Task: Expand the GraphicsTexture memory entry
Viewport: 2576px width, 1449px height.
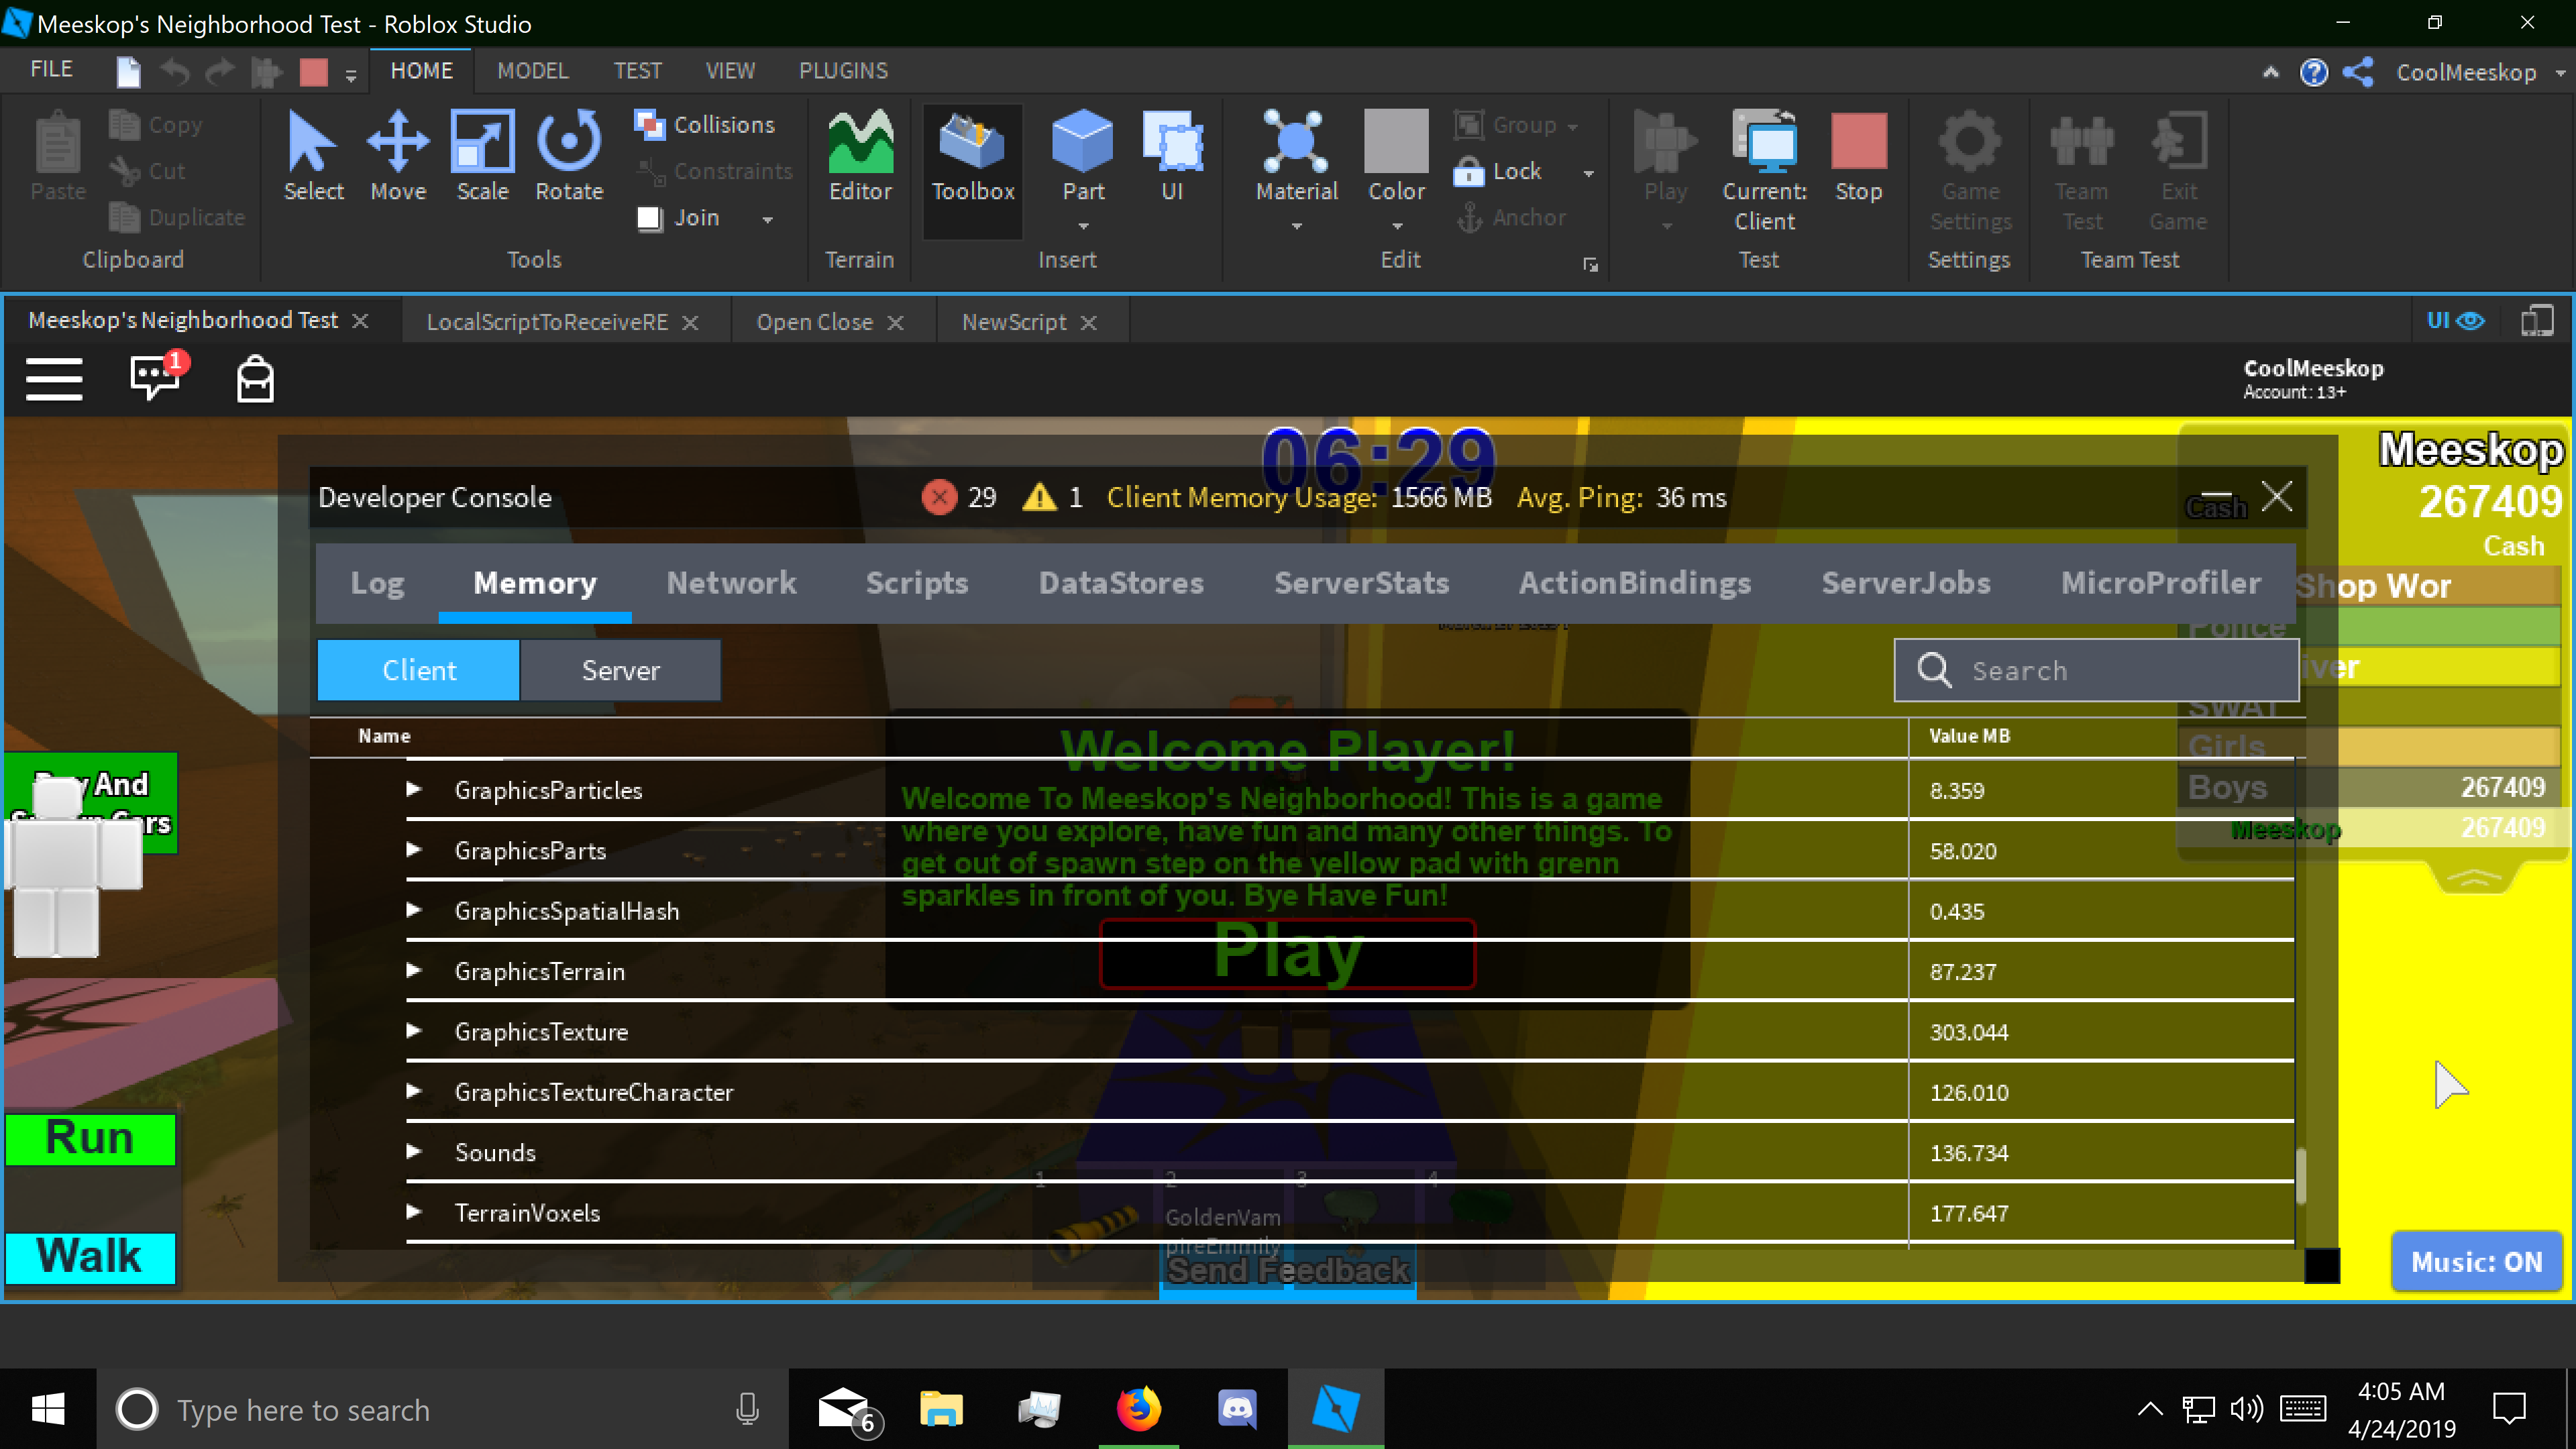Action: pos(416,1031)
